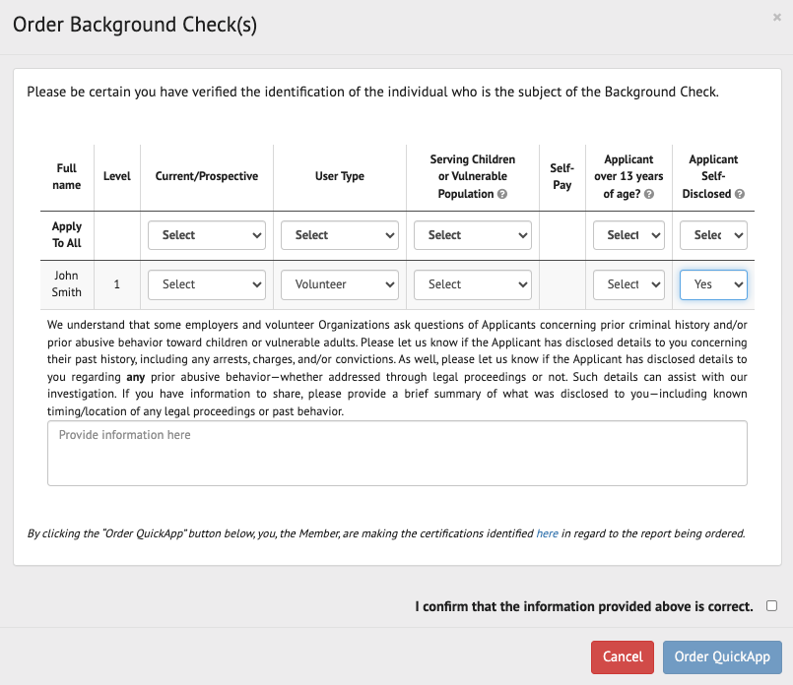Open John Smith's over 13 years dropdown

pyautogui.click(x=628, y=284)
